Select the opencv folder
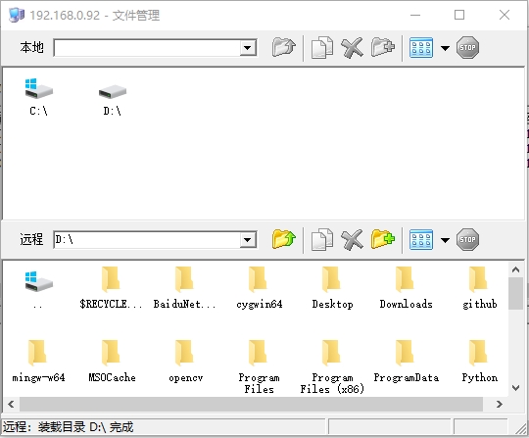Screen dimensions: 529x438 pyautogui.click(x=185, y=362)
